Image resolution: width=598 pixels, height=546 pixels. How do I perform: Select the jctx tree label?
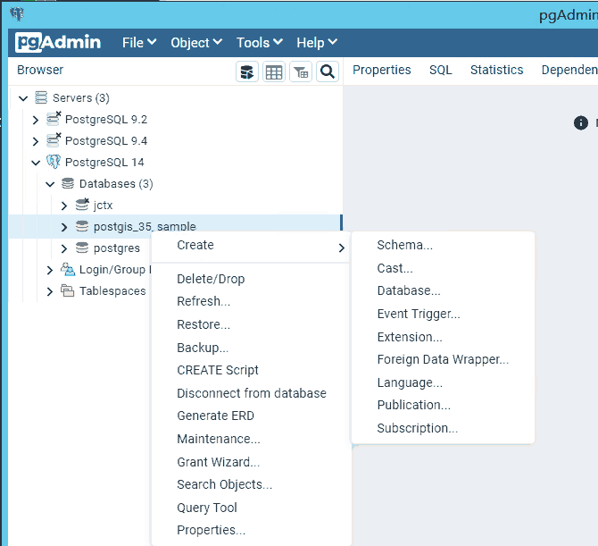(103, 206)
